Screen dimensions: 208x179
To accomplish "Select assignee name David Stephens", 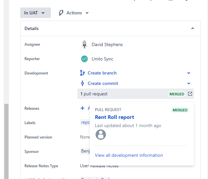I will (x=107, y=44).
